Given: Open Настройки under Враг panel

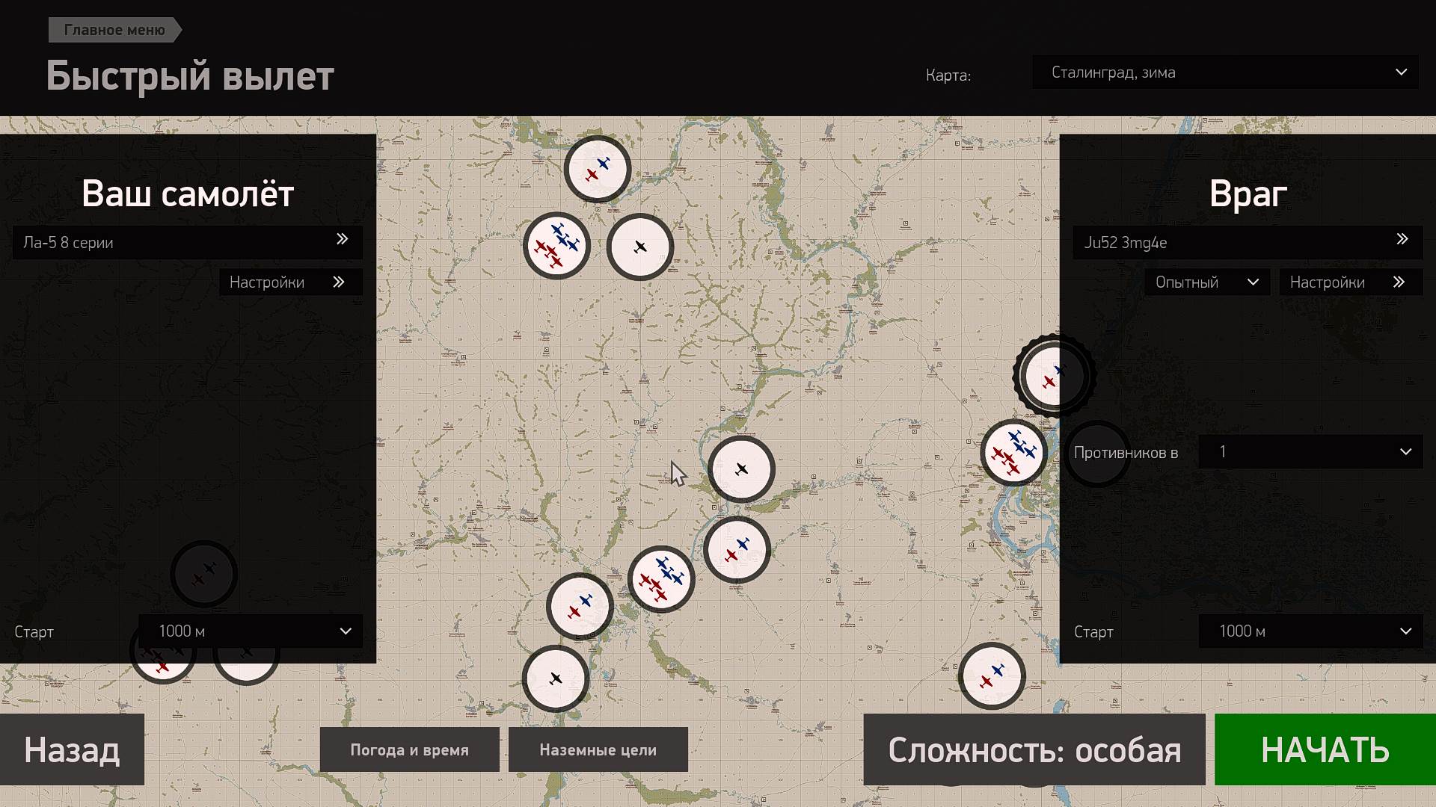Looking at the screenshot, I should coord(1351,282).
